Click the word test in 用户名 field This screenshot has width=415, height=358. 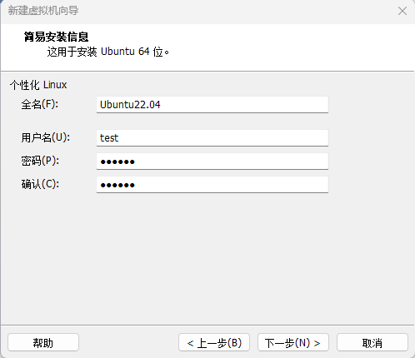109,138
